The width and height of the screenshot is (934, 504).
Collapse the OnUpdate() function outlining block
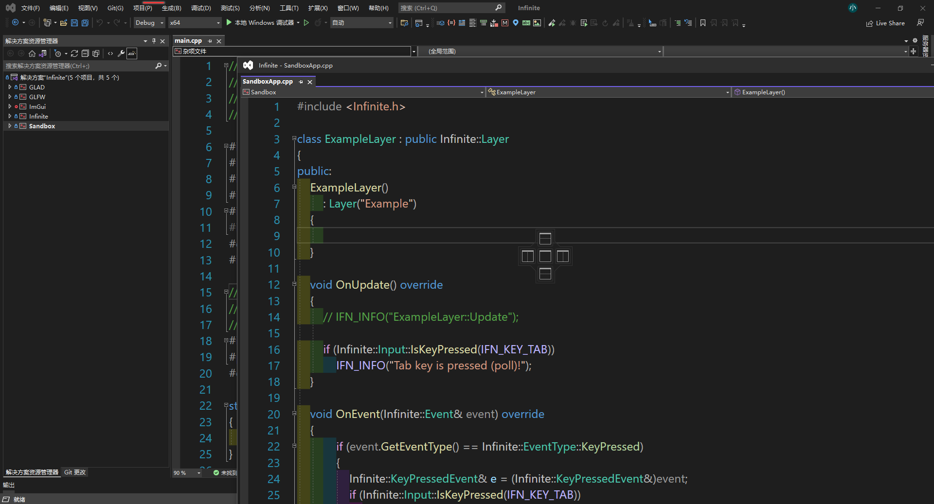[294, 284]
